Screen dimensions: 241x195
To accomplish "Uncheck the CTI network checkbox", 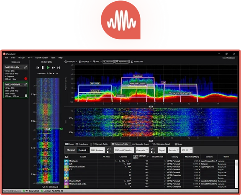I will 67,170.
